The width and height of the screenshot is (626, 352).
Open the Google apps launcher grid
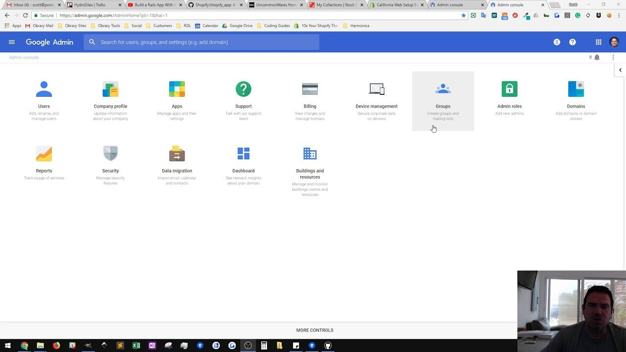(x=598, y=42)
